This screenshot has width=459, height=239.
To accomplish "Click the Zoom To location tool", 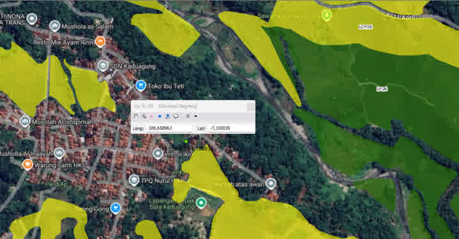I will coord(144,116).
